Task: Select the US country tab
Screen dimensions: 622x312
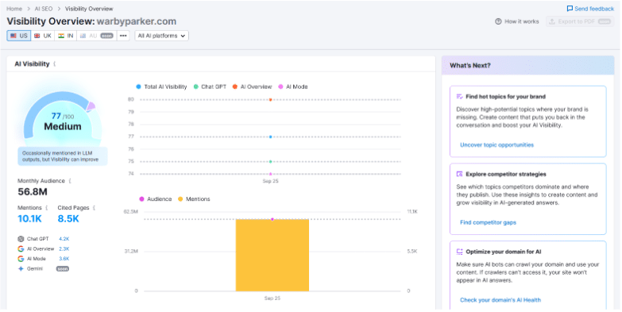Action: pos(18,36)
